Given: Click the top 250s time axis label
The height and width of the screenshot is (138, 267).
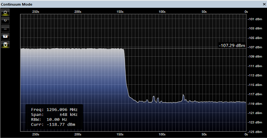Looking at the screenshot, I should [x=35, y=12].
